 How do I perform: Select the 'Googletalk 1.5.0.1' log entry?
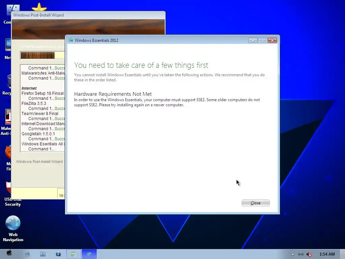click(38, 134)
